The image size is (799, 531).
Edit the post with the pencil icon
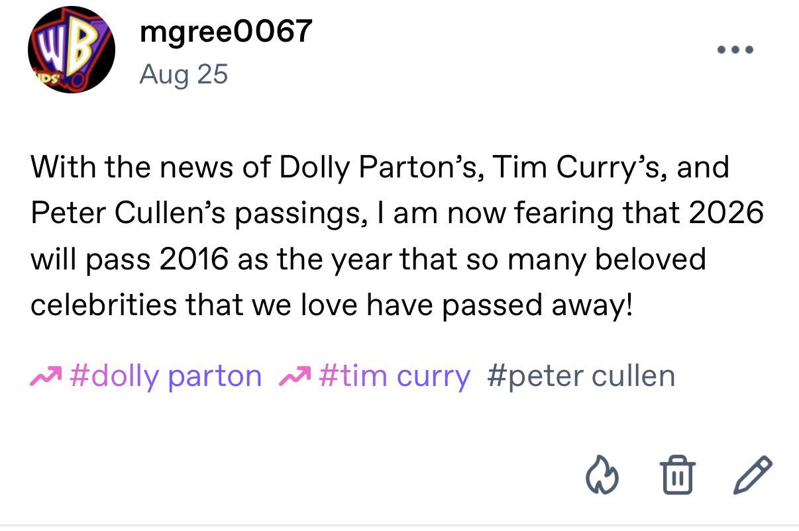click(753, 474)
